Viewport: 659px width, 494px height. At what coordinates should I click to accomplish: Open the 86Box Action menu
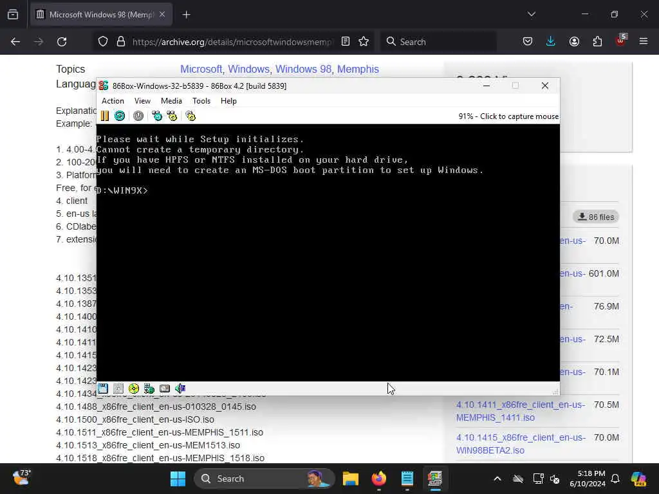click(113, 101)
